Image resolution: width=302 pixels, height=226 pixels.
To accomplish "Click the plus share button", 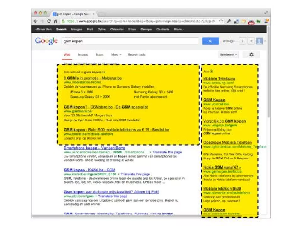I will pyautogui.click(x=251, y=41).
